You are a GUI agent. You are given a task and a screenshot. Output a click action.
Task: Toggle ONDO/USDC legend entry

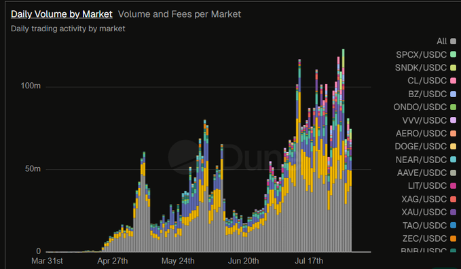coord(425,107)
